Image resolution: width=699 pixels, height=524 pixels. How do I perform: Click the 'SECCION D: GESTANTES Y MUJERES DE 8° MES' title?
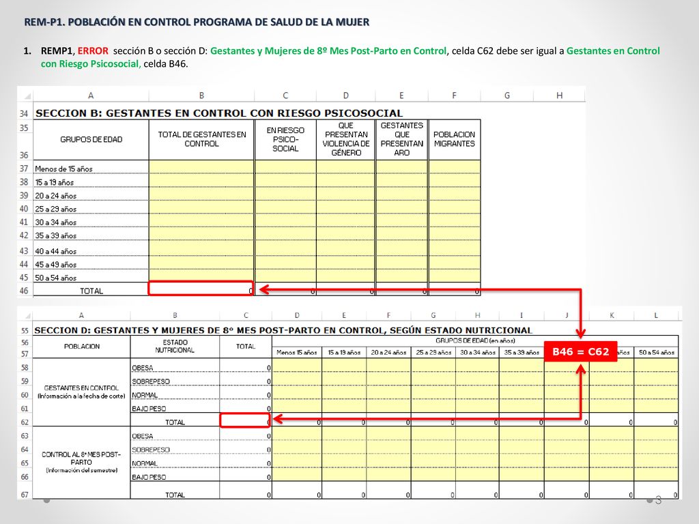coord(283,331)
